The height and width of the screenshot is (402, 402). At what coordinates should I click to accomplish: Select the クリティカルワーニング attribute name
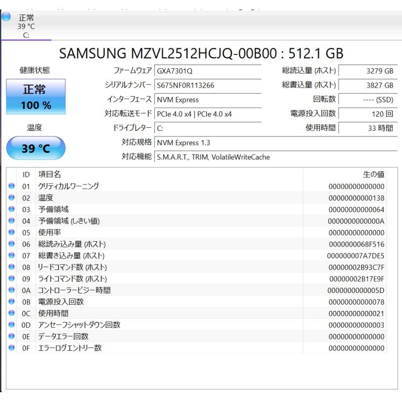(x=68, y=186)
